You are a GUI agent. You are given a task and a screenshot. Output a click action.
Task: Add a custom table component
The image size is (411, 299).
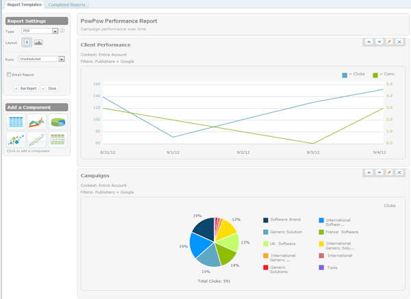(x=58, y=140)
